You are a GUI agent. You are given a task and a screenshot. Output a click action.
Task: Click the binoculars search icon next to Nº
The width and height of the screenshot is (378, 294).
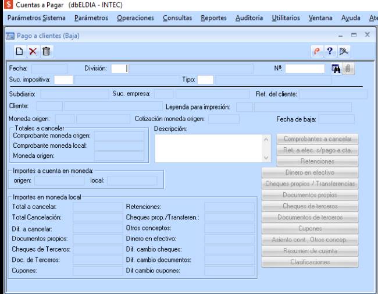pos(335,69)
